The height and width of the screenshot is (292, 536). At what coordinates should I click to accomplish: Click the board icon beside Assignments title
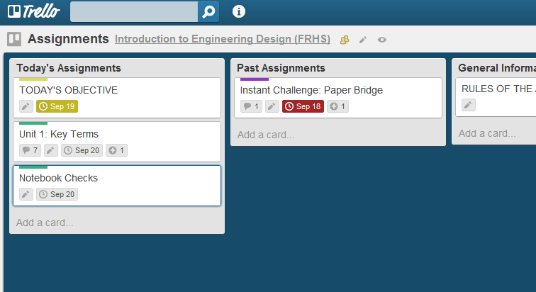click(14, 39)
